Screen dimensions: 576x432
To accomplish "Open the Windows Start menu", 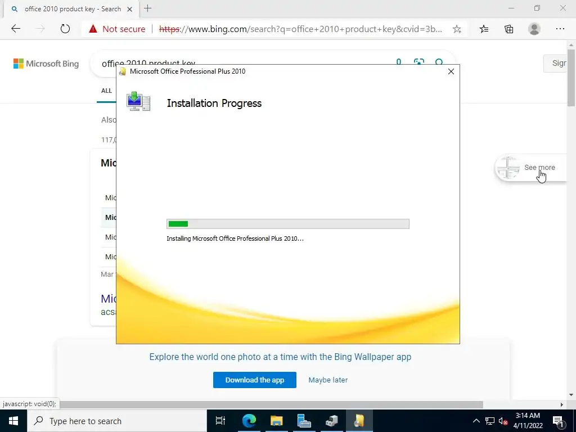I will tap(13, 421).
